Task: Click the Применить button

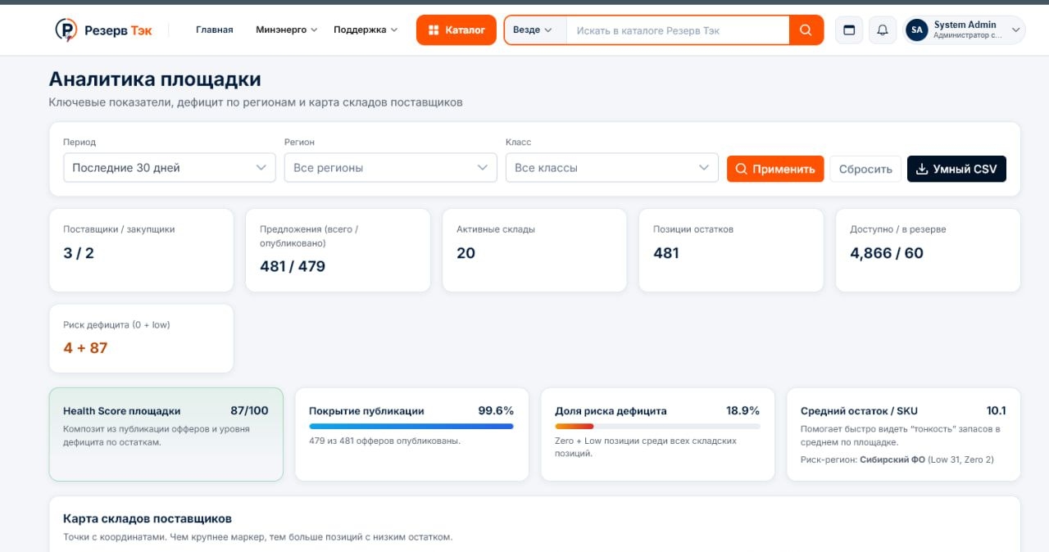Action: [775, 169]
